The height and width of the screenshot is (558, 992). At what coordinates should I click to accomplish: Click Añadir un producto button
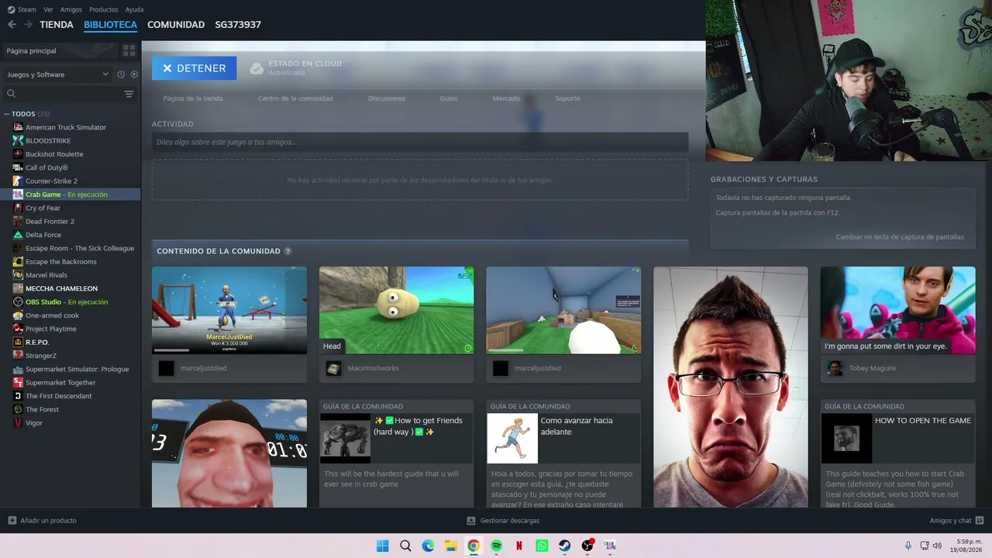click(42, 521)
